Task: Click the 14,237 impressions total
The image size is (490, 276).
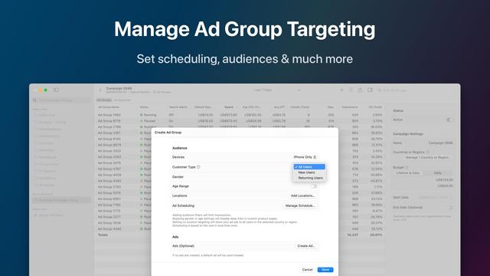Action: (352, 235)
